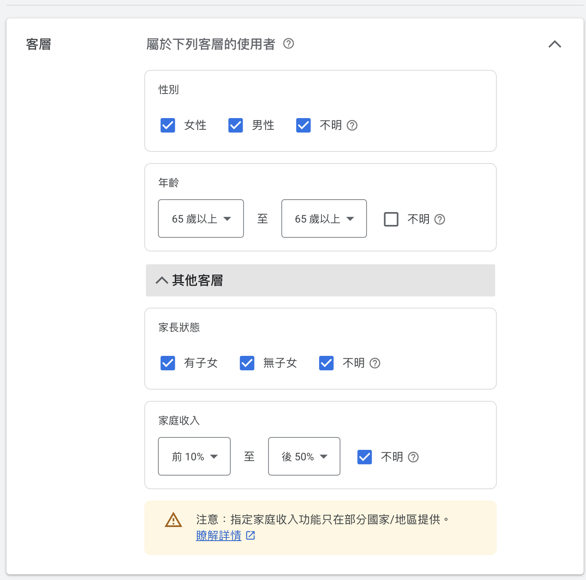586x580 pixels.
Task: Click help icon next to parental status 不明
Action: coord(375,364)
